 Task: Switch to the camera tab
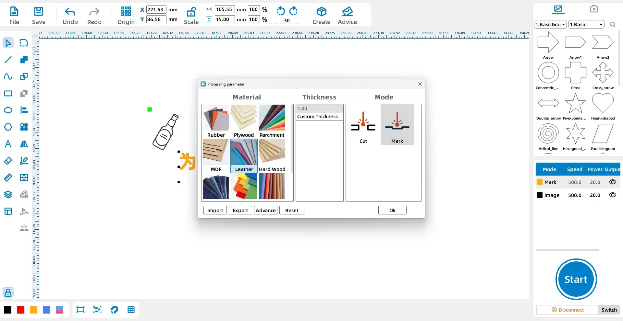(x=594, y=9)
